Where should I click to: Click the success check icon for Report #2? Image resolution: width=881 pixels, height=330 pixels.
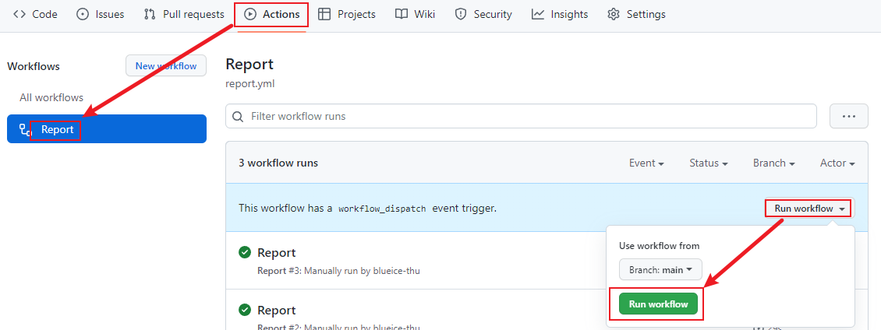point(244,310)
